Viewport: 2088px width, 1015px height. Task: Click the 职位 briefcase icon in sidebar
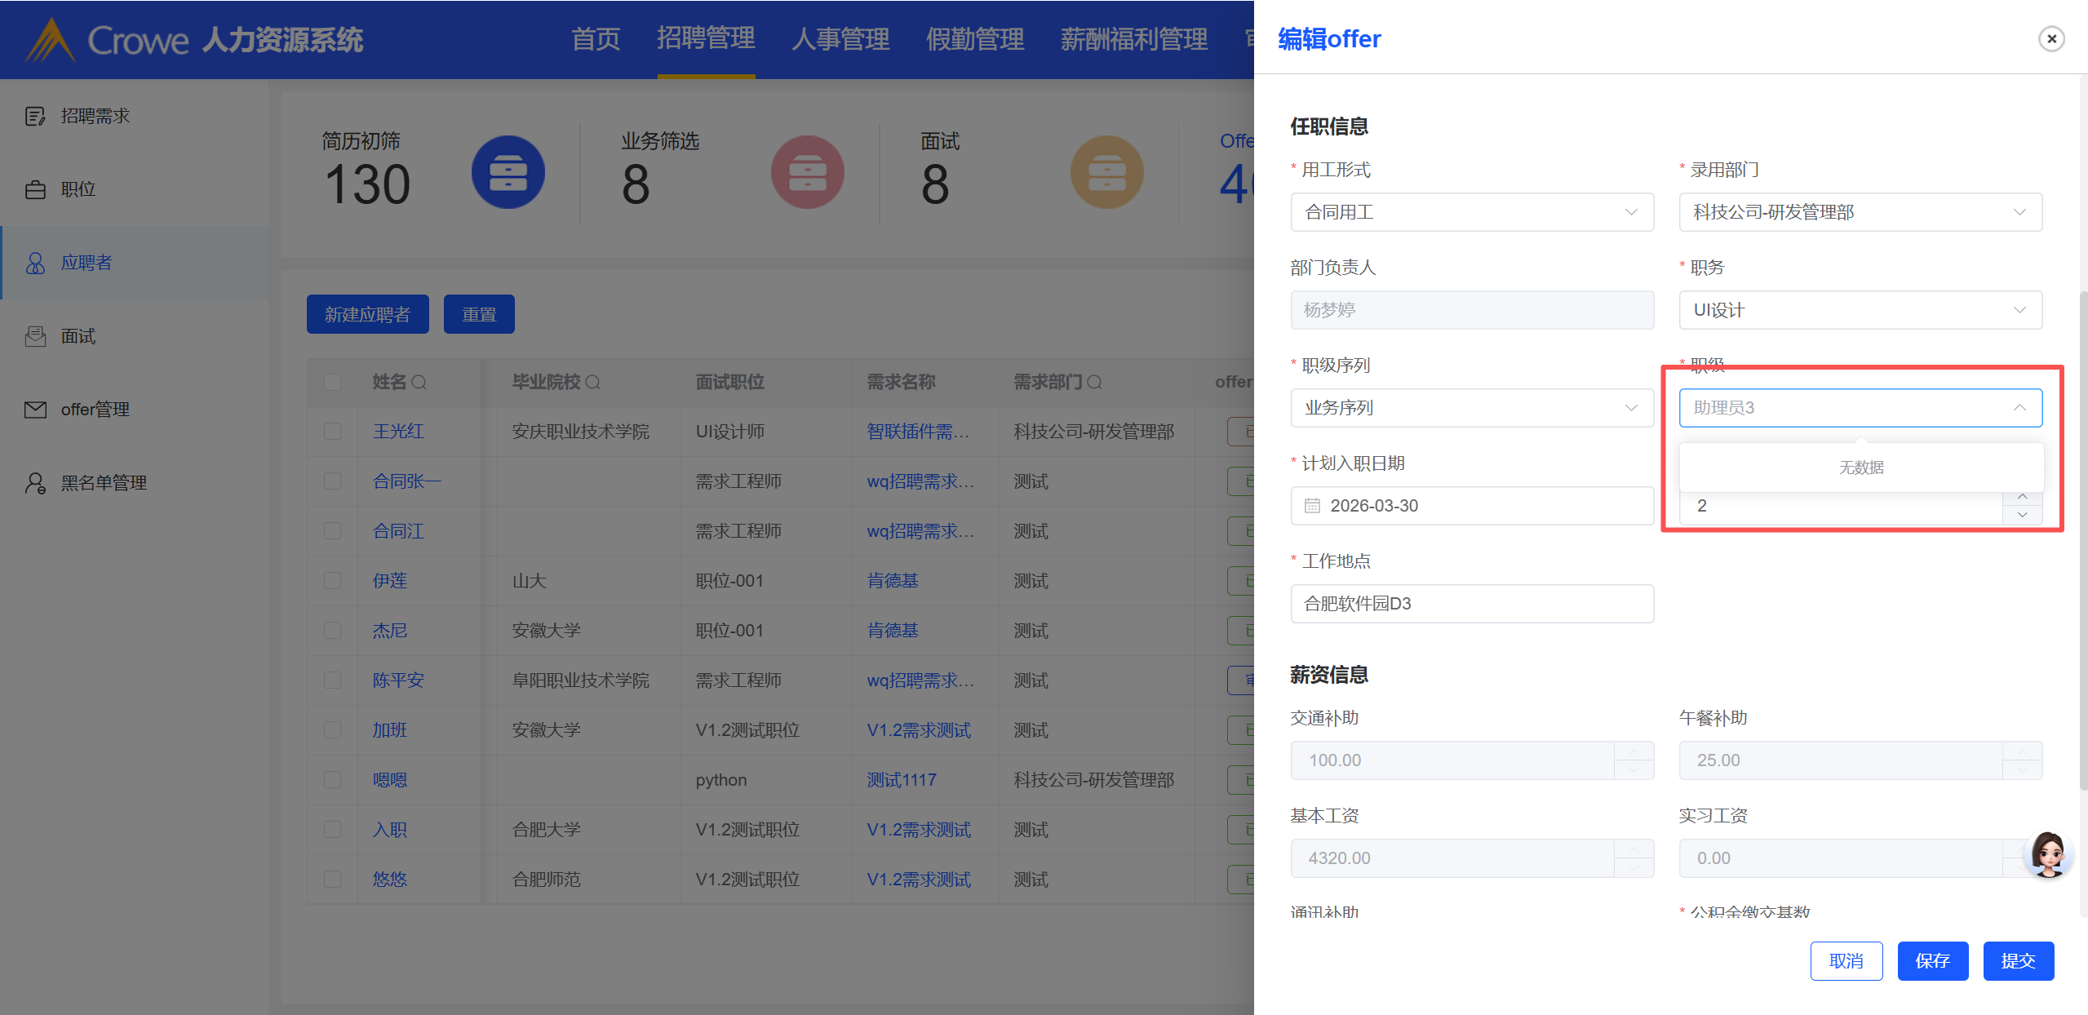pos(34,189)
